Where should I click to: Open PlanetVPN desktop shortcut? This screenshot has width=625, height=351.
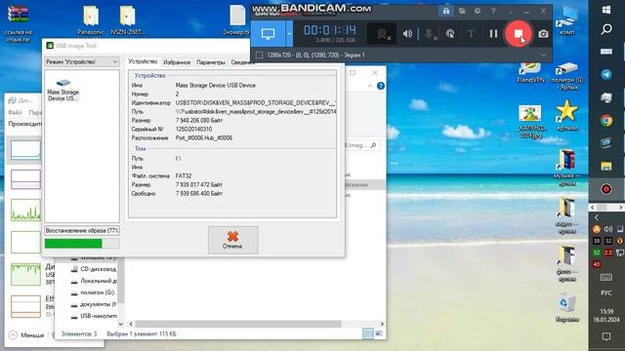530,72
